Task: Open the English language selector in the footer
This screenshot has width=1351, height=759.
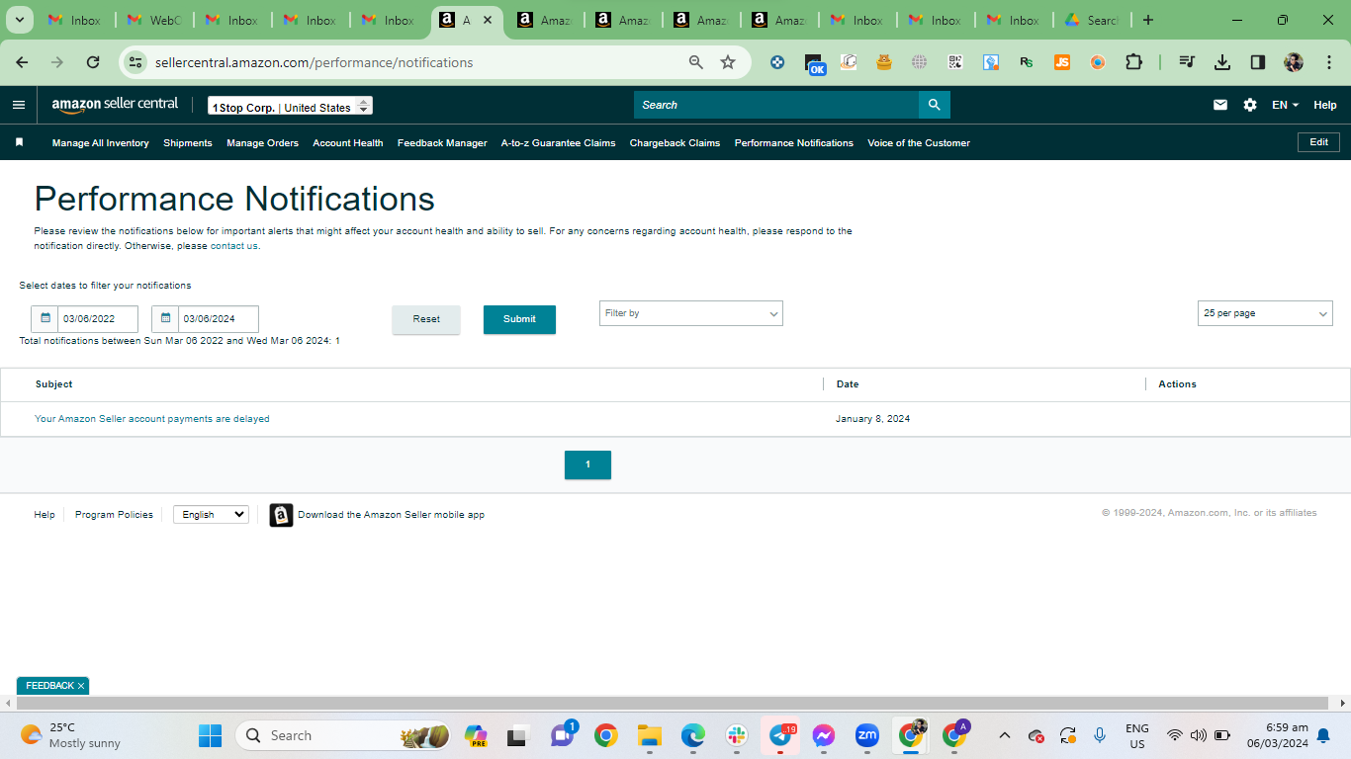Action: click(x=211, y=515)
